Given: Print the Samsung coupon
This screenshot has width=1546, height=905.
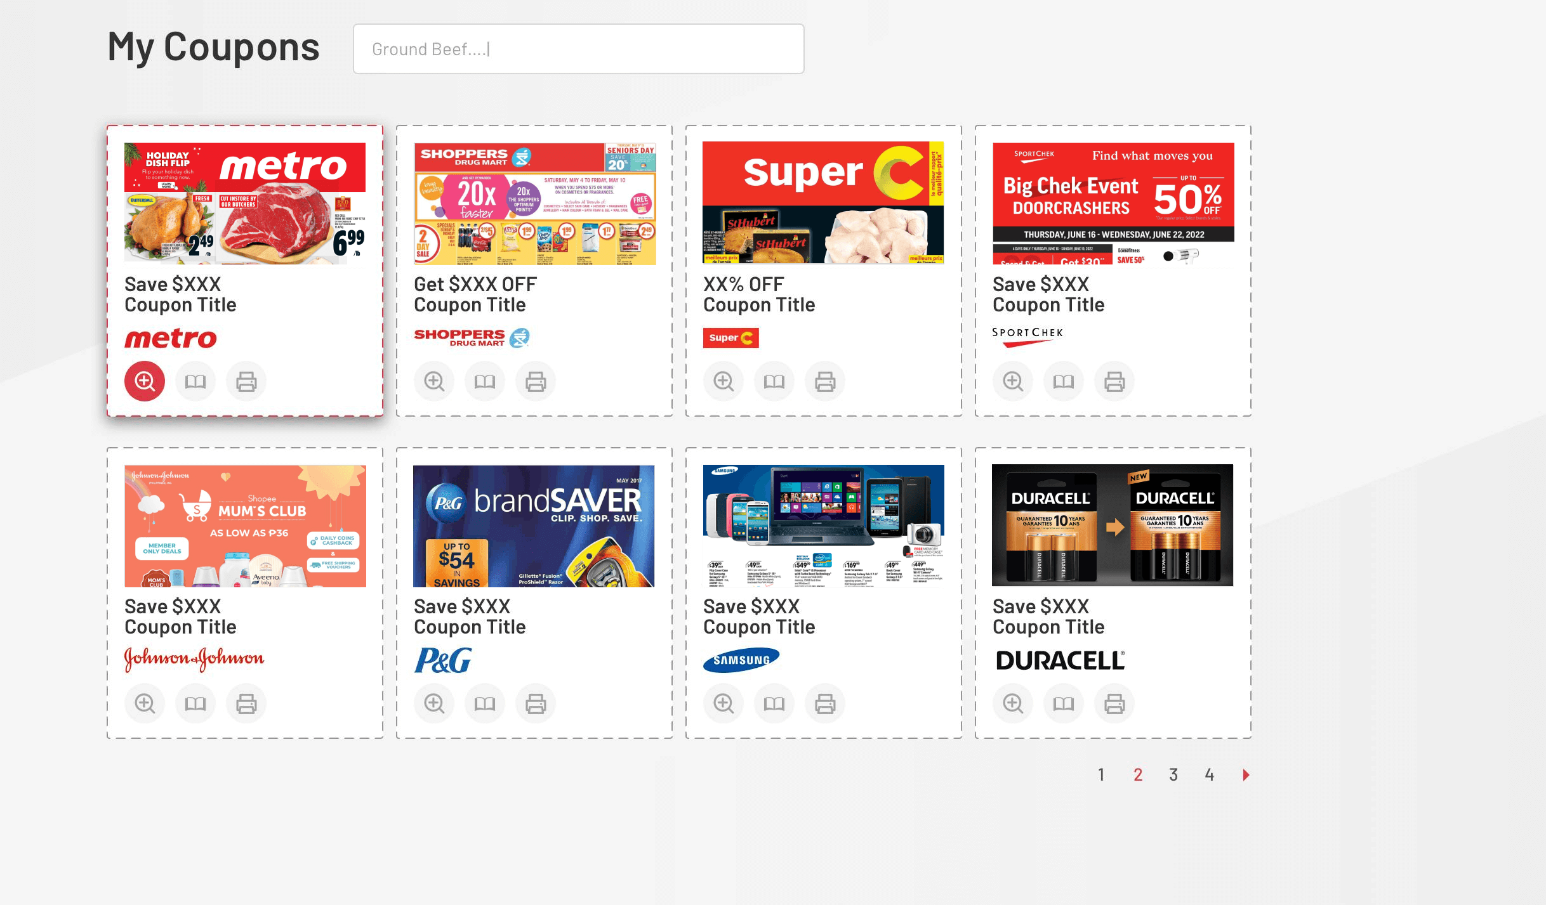Looking at the screenshot, I should [825, 703].
